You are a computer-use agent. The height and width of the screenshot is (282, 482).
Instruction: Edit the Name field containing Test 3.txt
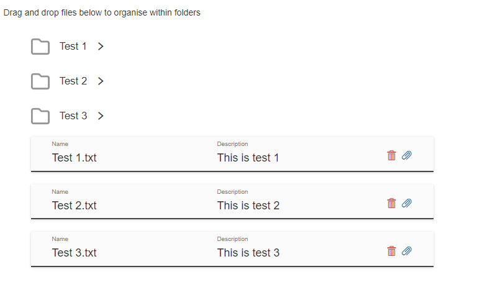click(x=75, y=253)
